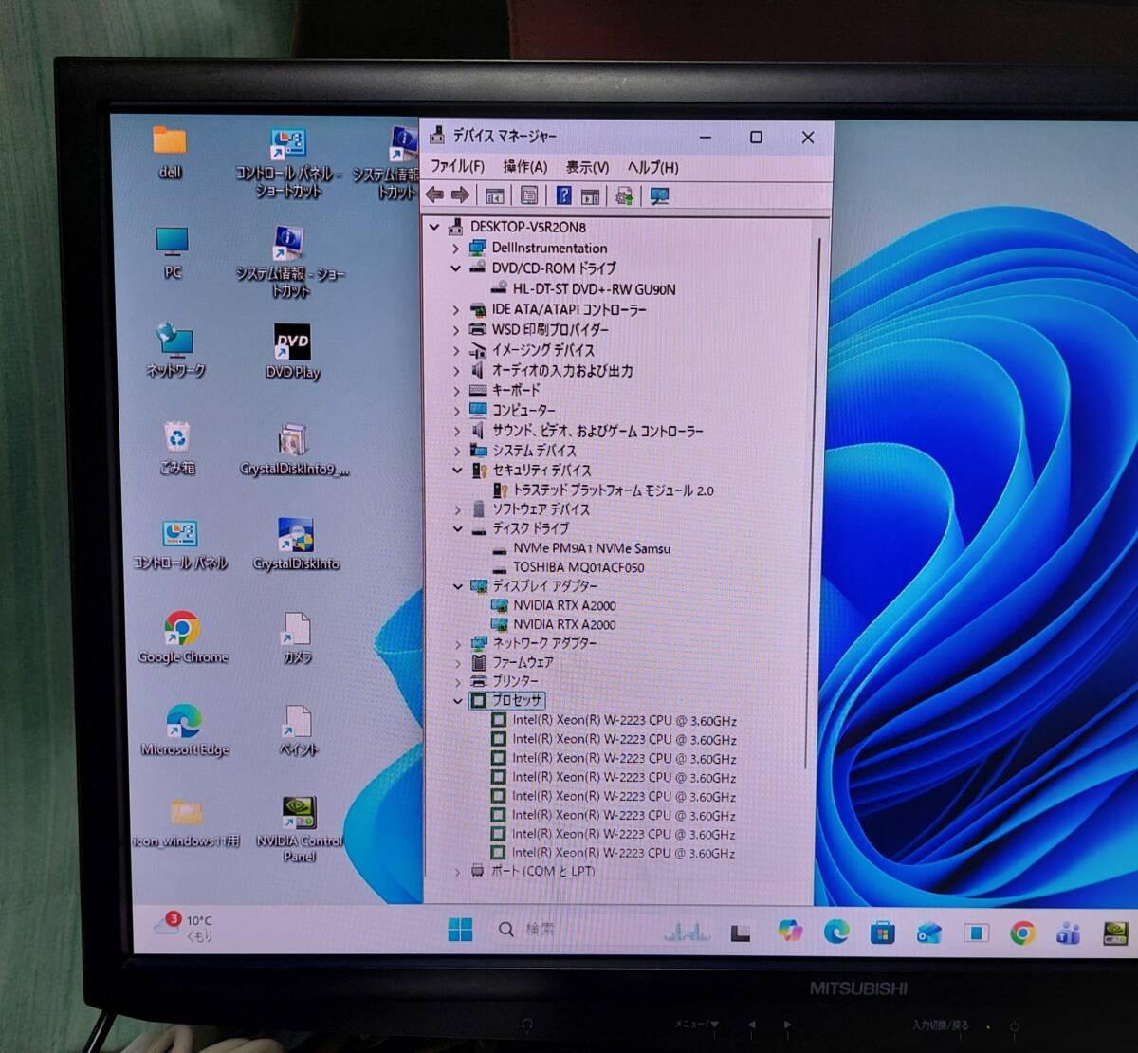This screenshot has width=1138, height=1053.
Task: Select the PC desktop icon
Action: point(172,252)
